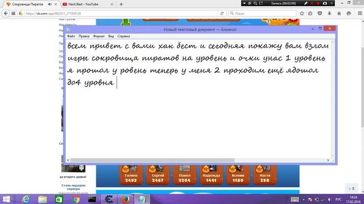Screen dimensions: 364x204
Task: Save page to Pocket
Action: click(x=320, y=14)
